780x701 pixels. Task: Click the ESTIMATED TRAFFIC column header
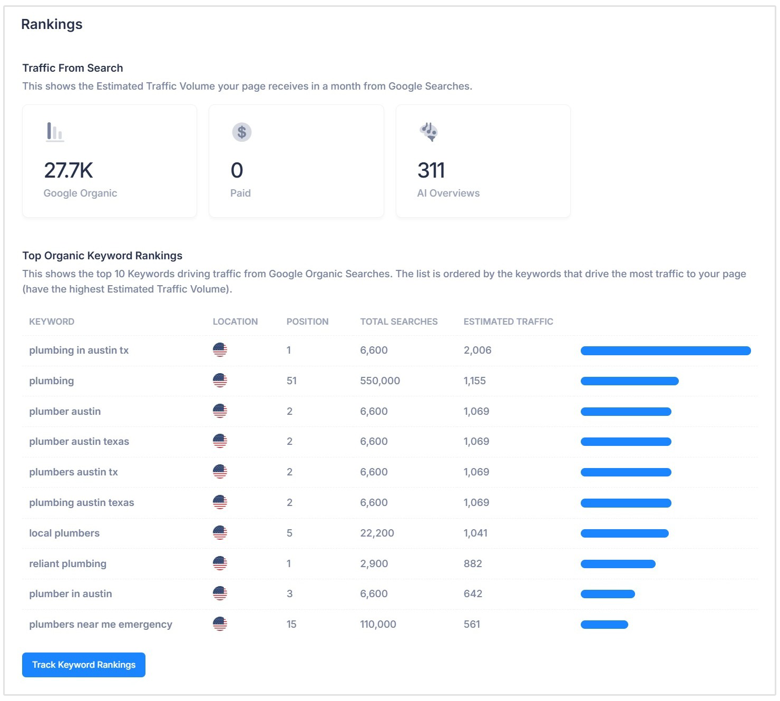click(509, 322)
